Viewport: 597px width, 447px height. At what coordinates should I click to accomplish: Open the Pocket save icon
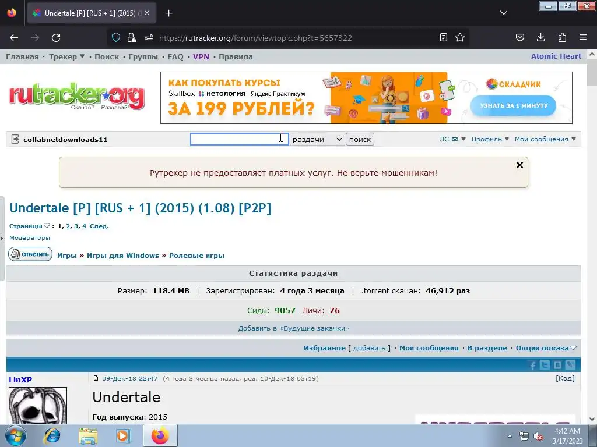[519, 37]
